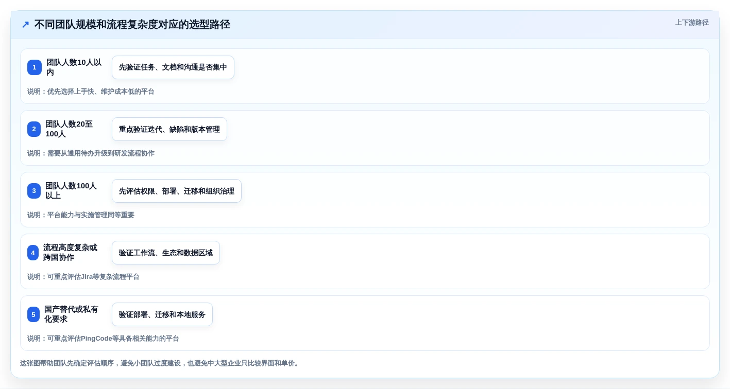Viewport: 730px width, 389px height.
Task: Select the 验证工作流、生态和数据区域 box
Action: click(x=166, y=253)
